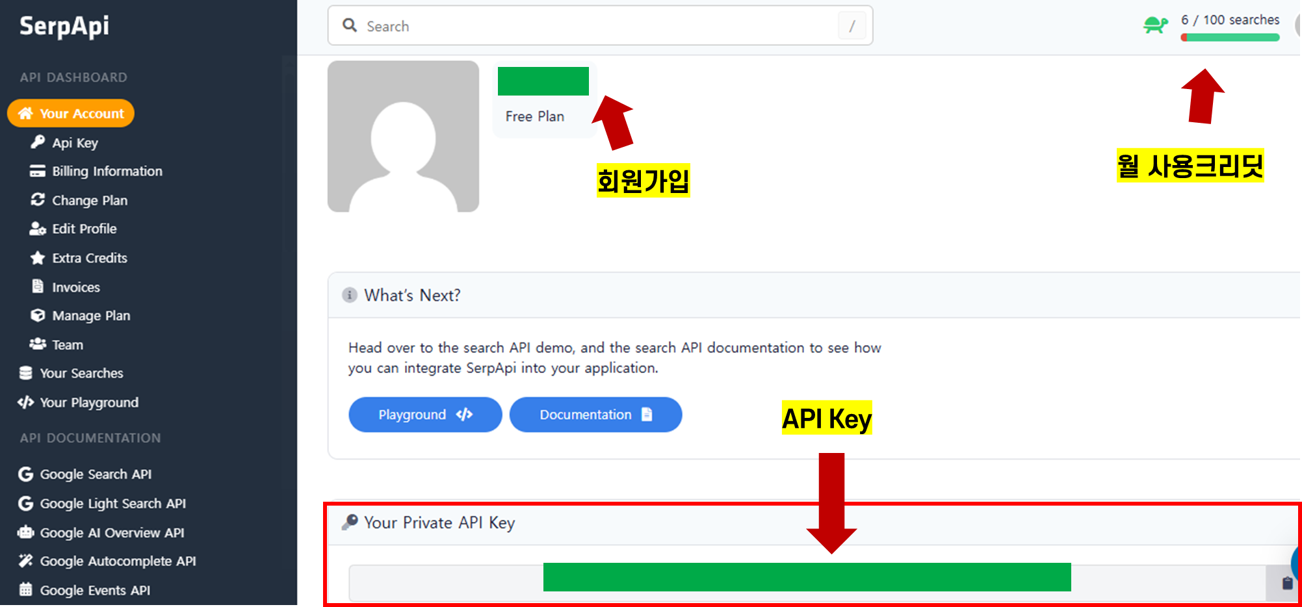Click the SerpApi logo

pos(64,26)
